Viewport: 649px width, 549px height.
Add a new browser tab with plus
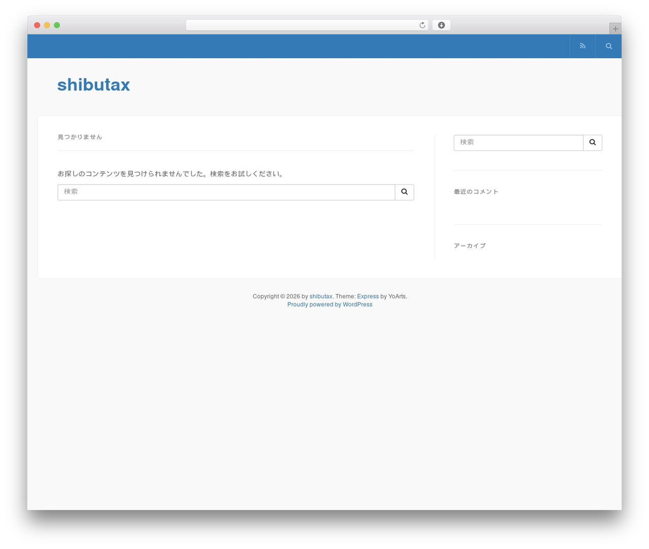pos(615,29)
